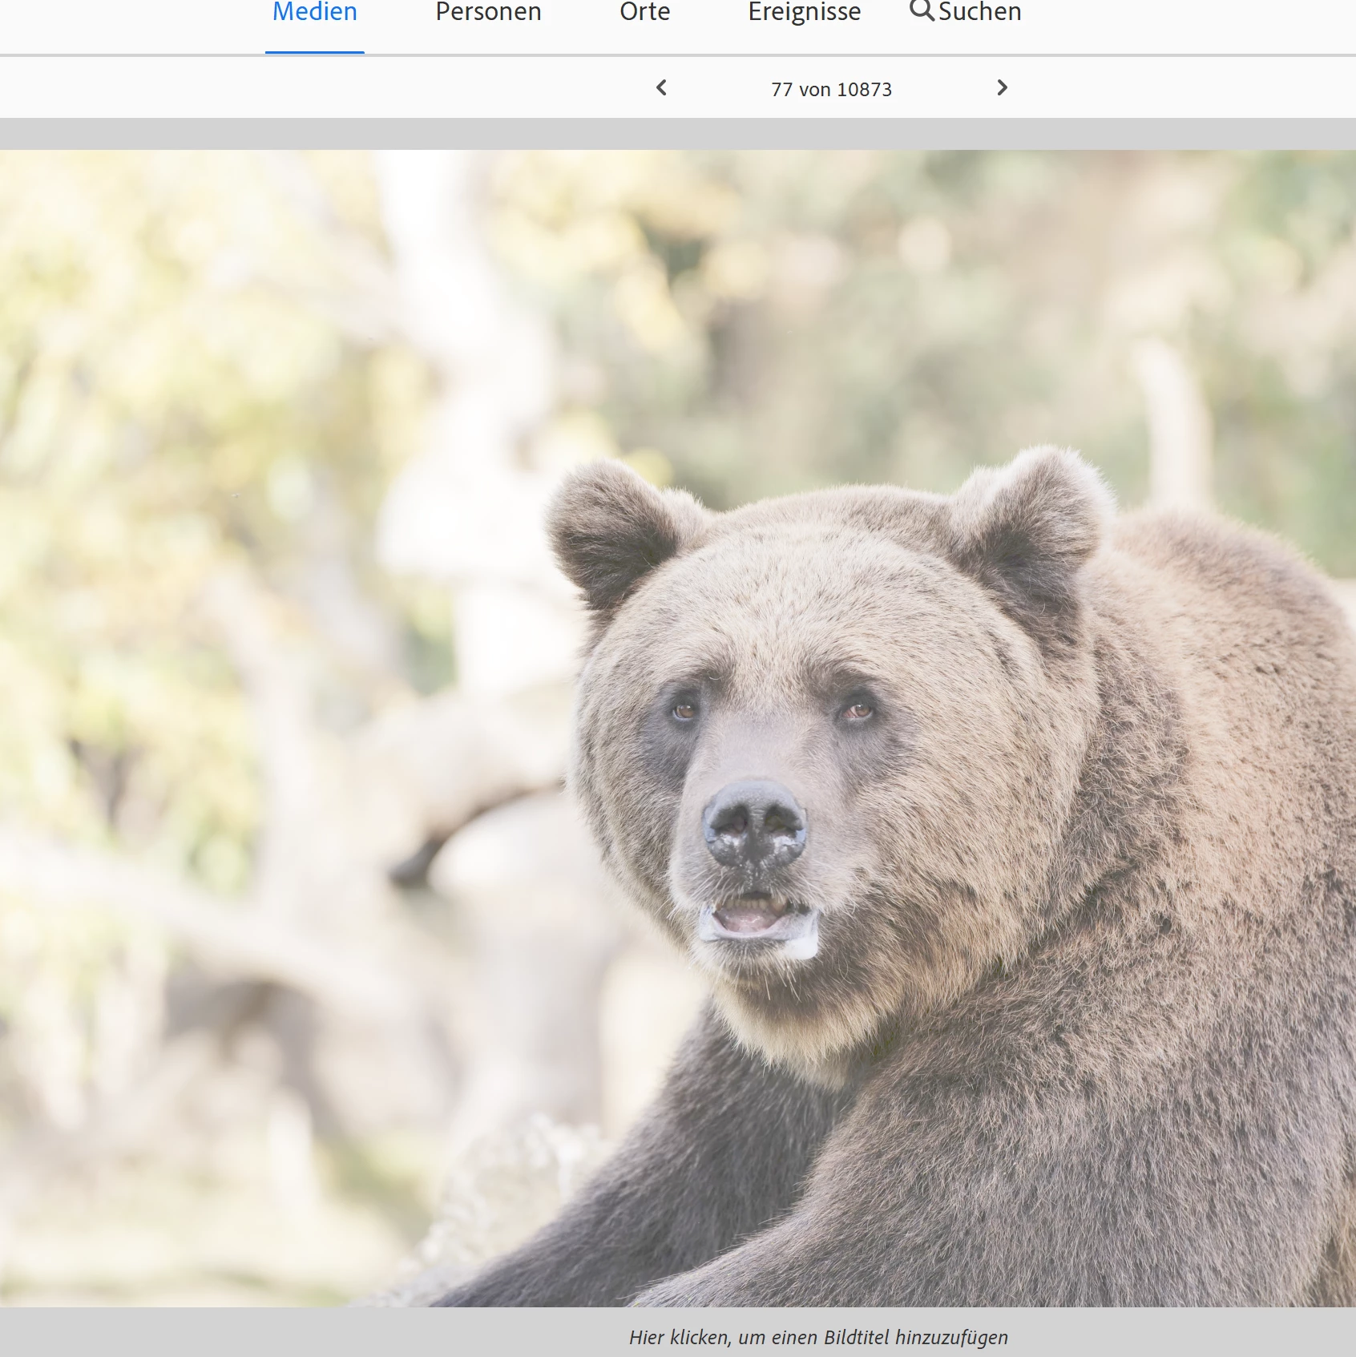Open the Ereignisse tab
Viewport: 1356px width, 1357px height.
click(805, 13)
